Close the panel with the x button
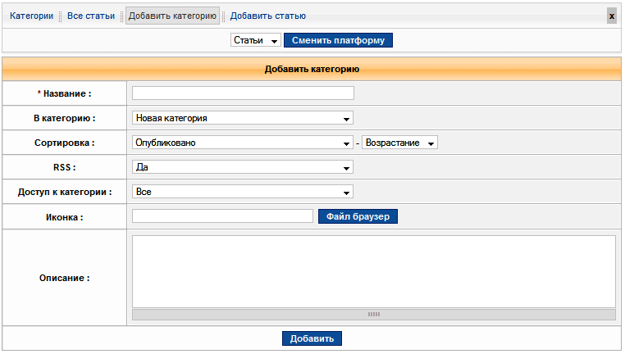 point(611,16)
